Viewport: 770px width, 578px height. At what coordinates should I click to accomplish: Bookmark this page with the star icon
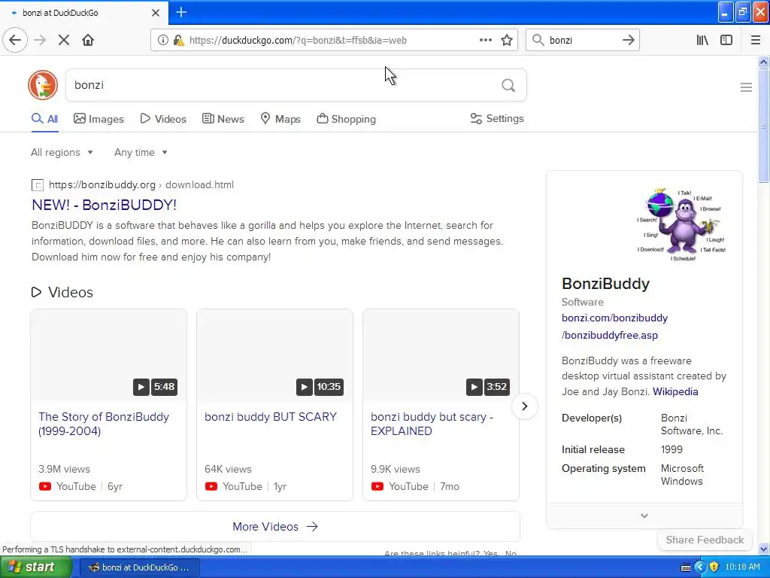507,41
